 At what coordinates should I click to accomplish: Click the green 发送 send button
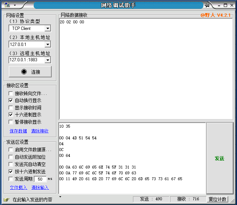point(220,158)
